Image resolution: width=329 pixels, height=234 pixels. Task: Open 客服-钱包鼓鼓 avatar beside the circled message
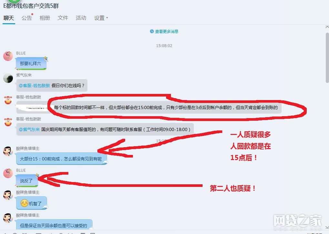(8, 100)
